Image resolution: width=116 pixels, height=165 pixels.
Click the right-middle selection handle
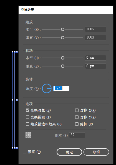[x=17, y=100]
